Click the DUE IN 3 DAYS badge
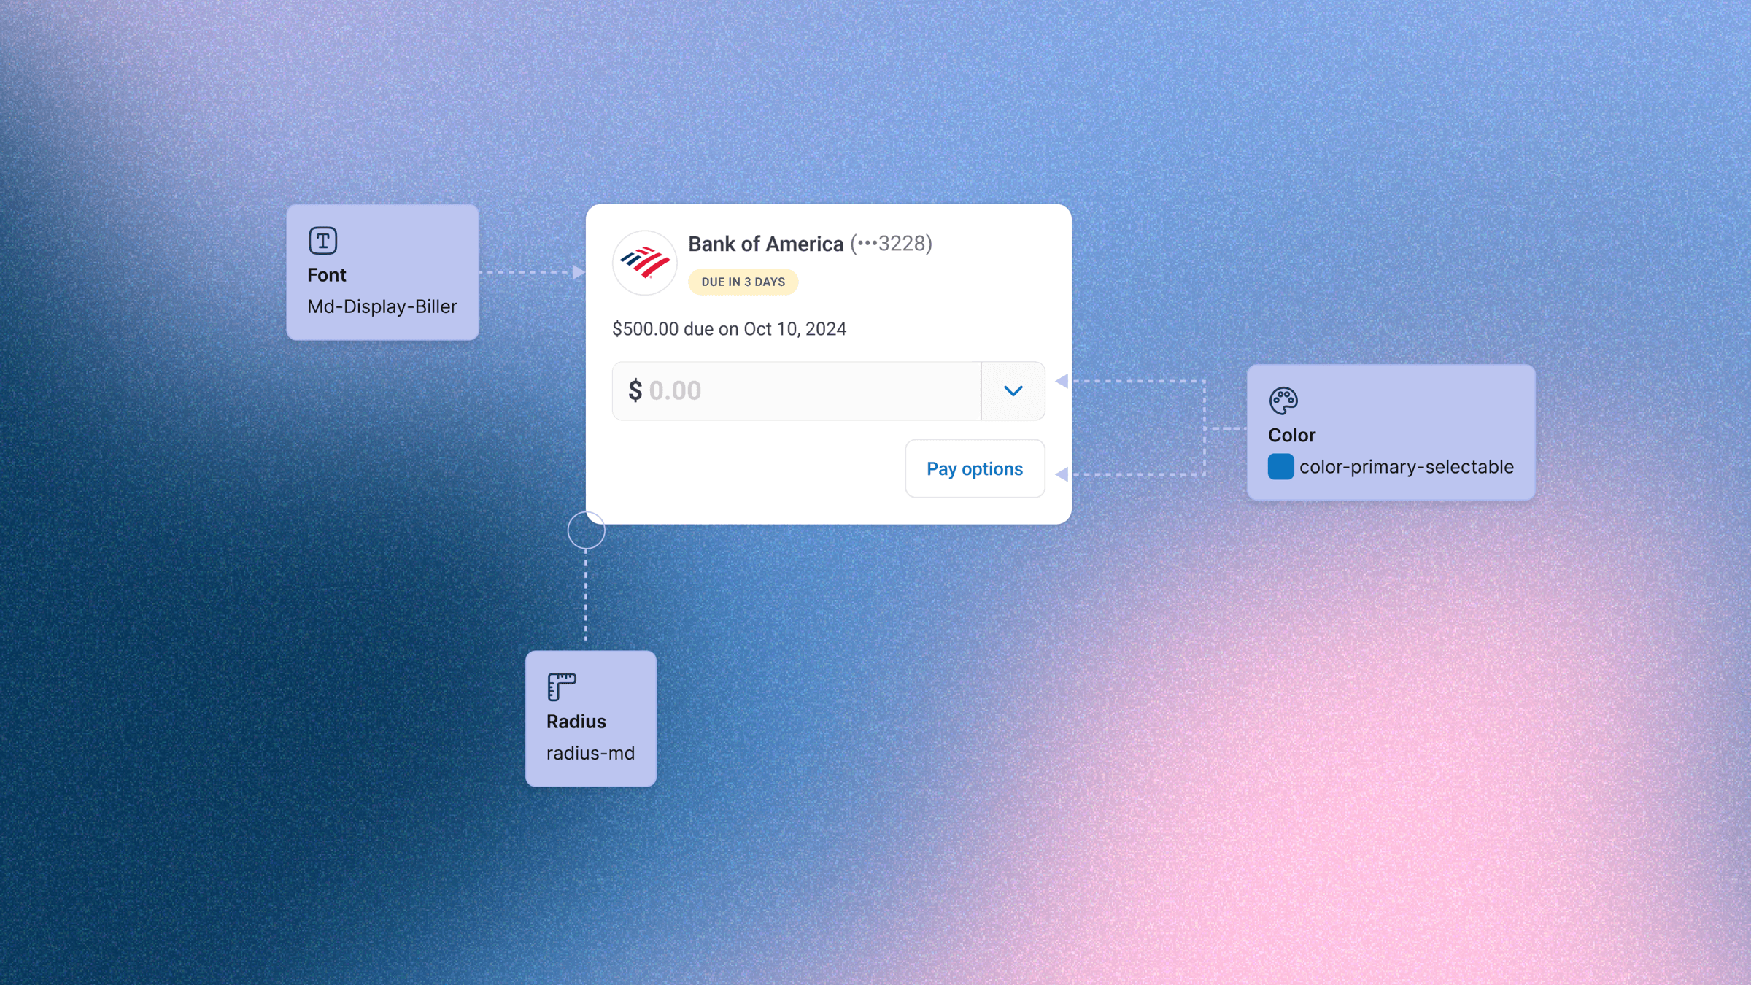The image size is (1751, 985). click(x=743, y=282)
